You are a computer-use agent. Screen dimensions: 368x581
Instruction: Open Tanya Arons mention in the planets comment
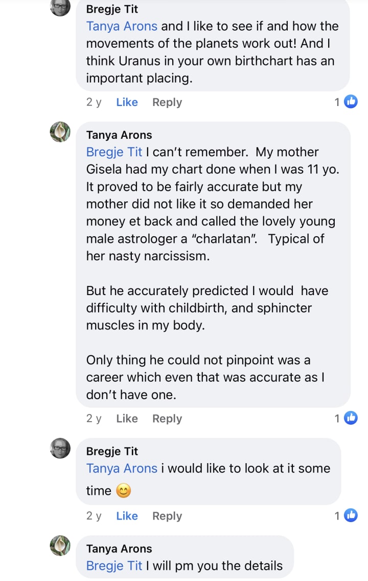[x=122, y=26]
